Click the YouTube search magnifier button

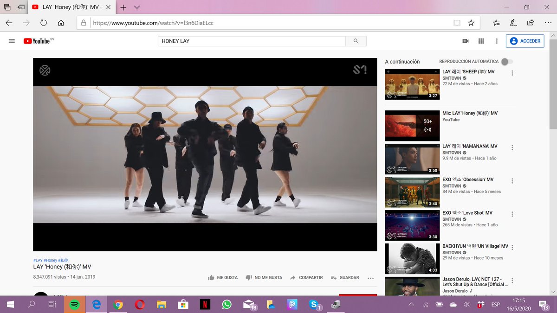tap(356, 41)
